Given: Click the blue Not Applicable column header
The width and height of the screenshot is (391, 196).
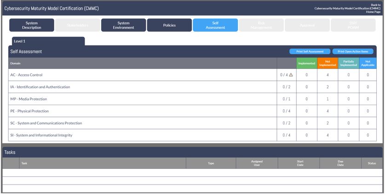Looking at the screenshot, I should tap(368, 63).
